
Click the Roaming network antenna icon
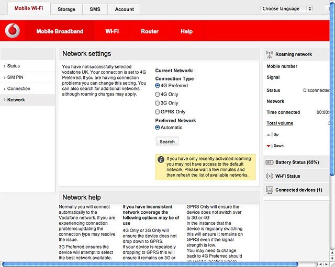click(x=270, y=54)
